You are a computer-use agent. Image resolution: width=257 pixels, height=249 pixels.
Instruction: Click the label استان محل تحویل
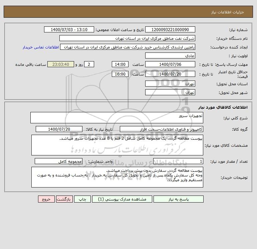[232, 84]
